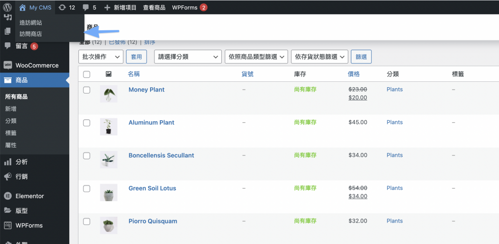Click the plus icon for 新增項目
The image size is (499, 244).
pos(107,8)
